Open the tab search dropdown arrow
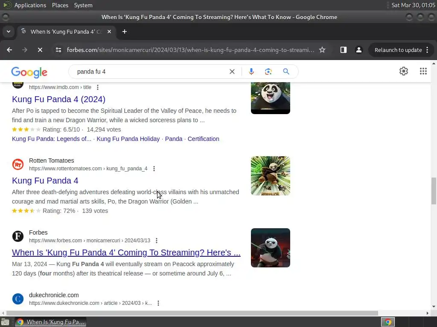 click(9, 32)
